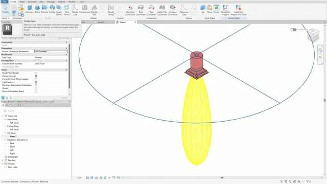Click the drawing area horizontal scrollbar thumb
Screen dimensions: 327x184
pos(222,178)
